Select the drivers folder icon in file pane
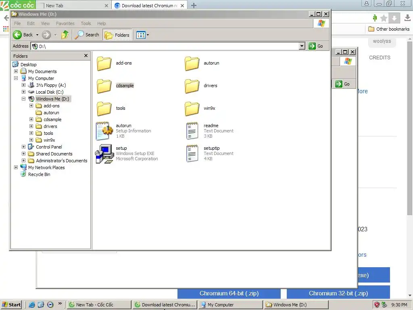This screenshot has width=413, height=310. click(x=192, y=86)
